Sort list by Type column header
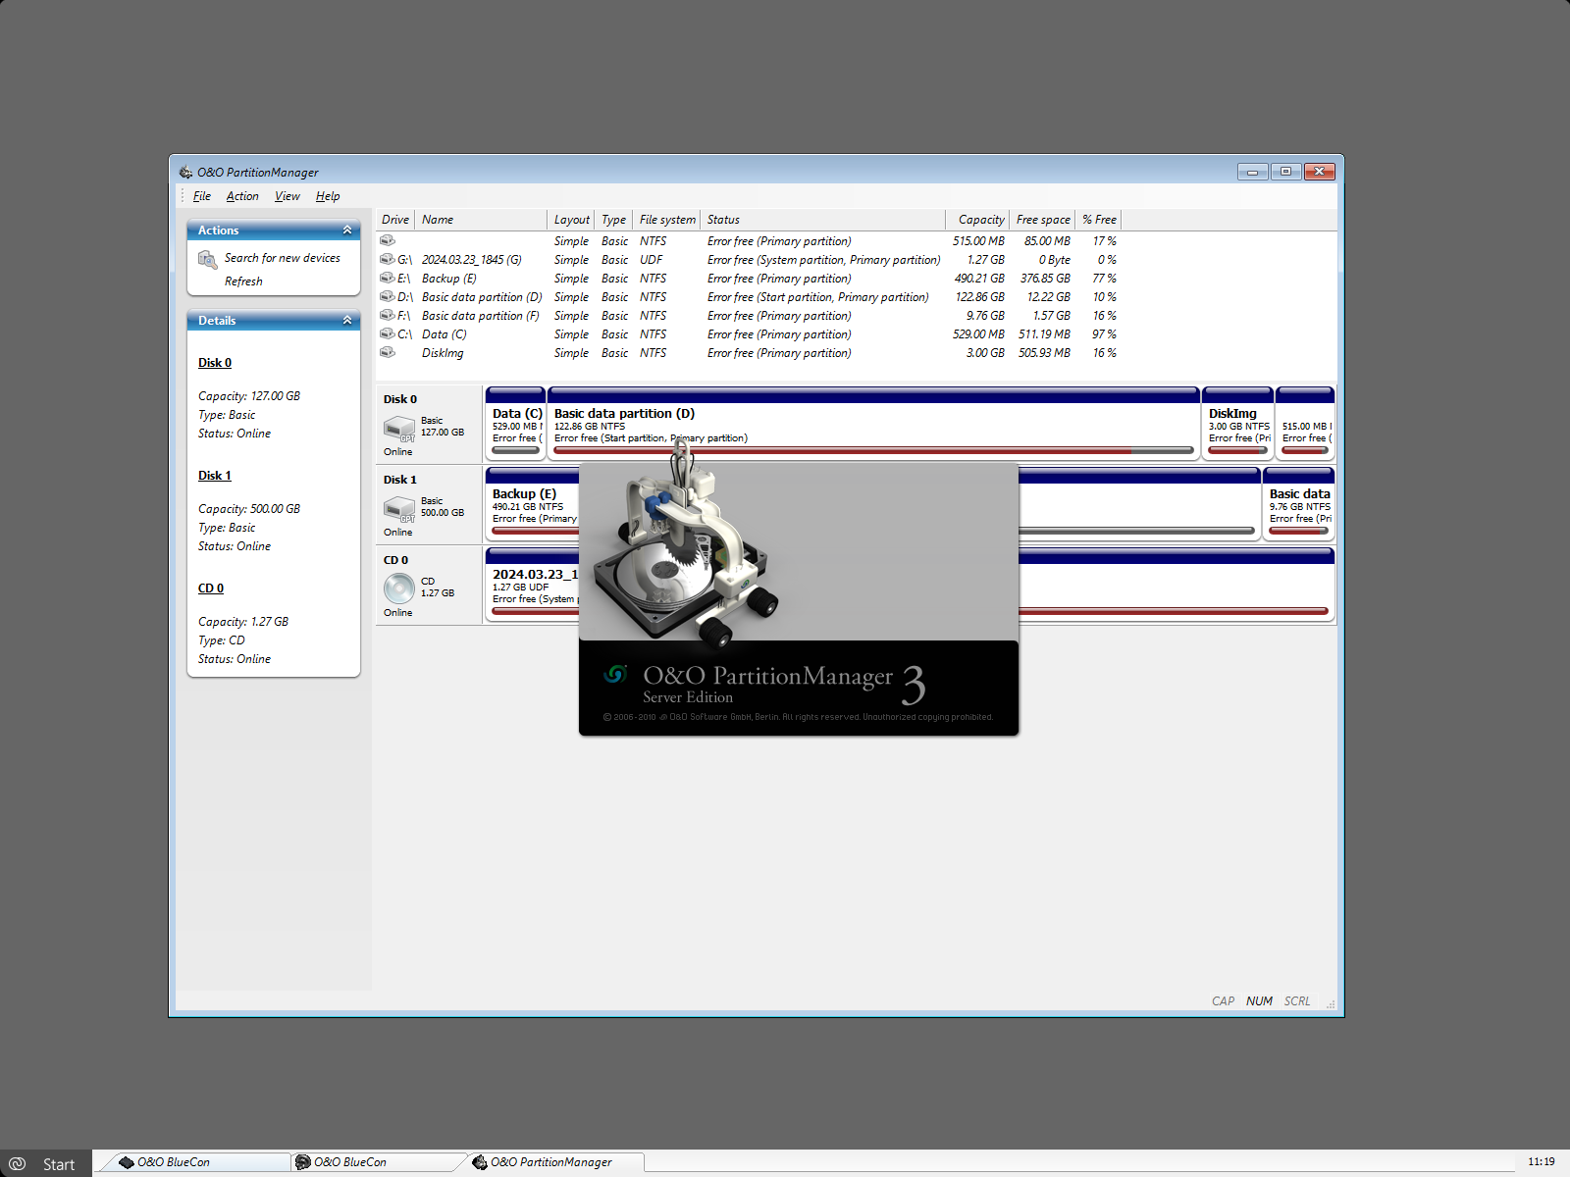The image size is (1570, 1177). click(x=614, y=220)
